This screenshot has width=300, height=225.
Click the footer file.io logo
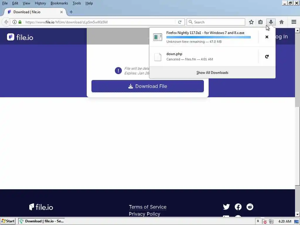click(x=41, y=207)
